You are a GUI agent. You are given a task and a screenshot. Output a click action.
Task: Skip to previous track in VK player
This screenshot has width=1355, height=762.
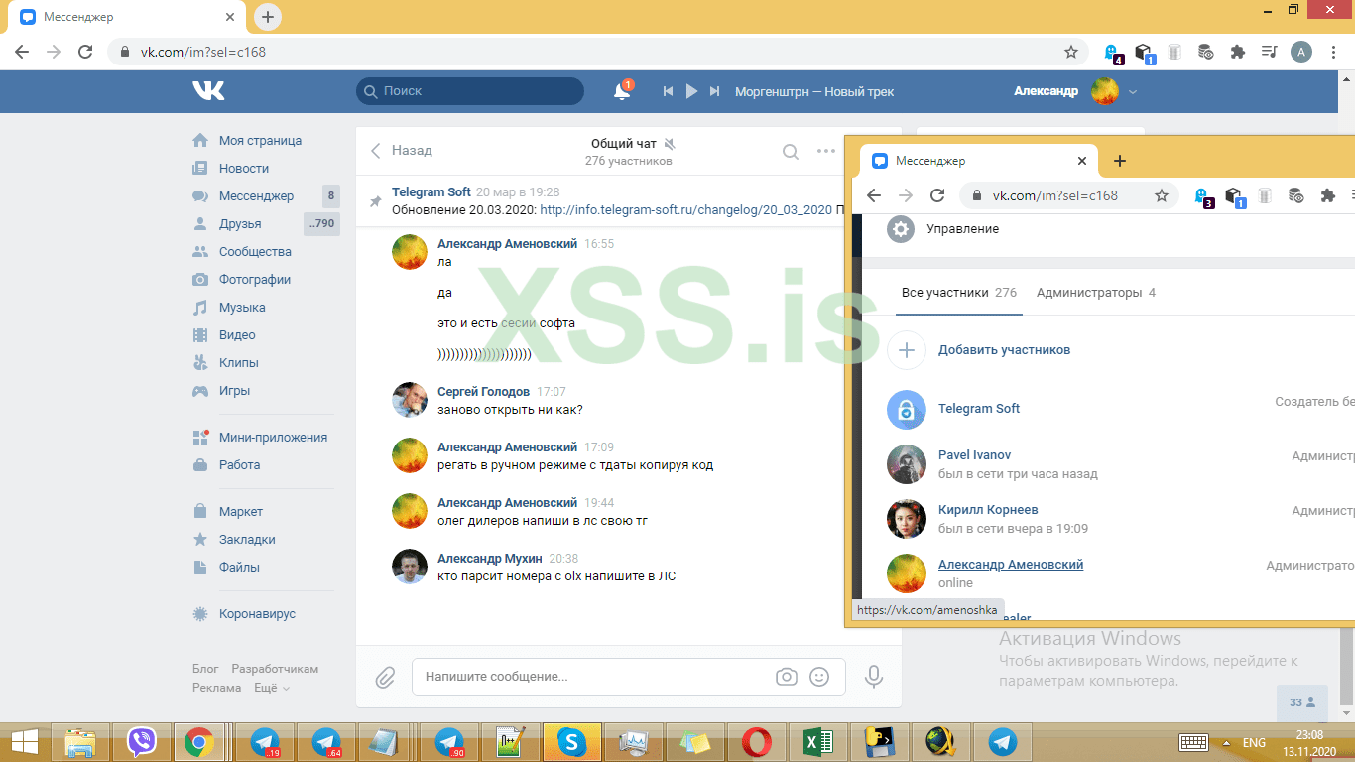669,91
